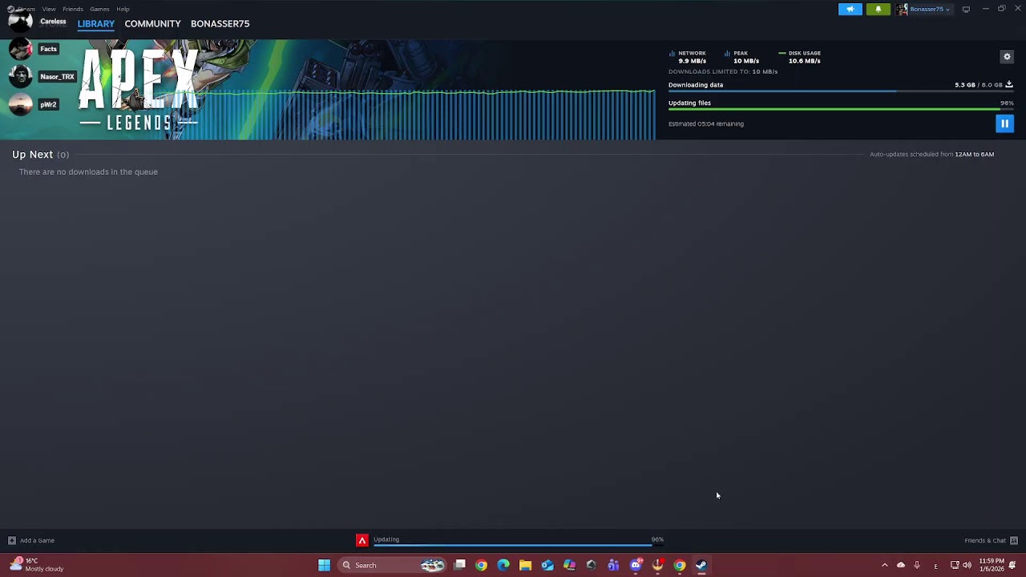Select the Facts name label
The width and height of the screenshot is (1026, 577).
pyautogui.click(x=48, y=49)
